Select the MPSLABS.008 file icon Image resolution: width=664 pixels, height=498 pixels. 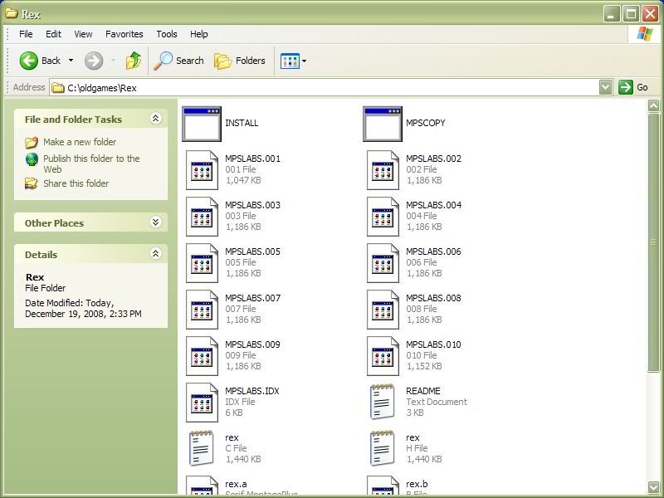[x=383, y=310]
